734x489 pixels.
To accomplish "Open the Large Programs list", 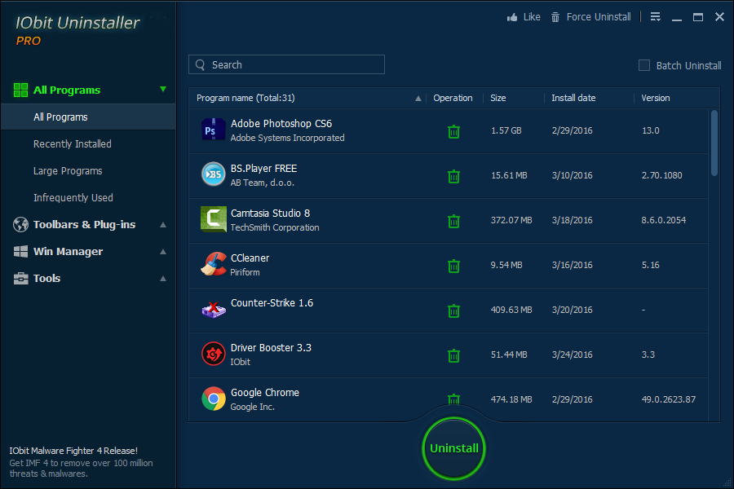I will point(68,171).
